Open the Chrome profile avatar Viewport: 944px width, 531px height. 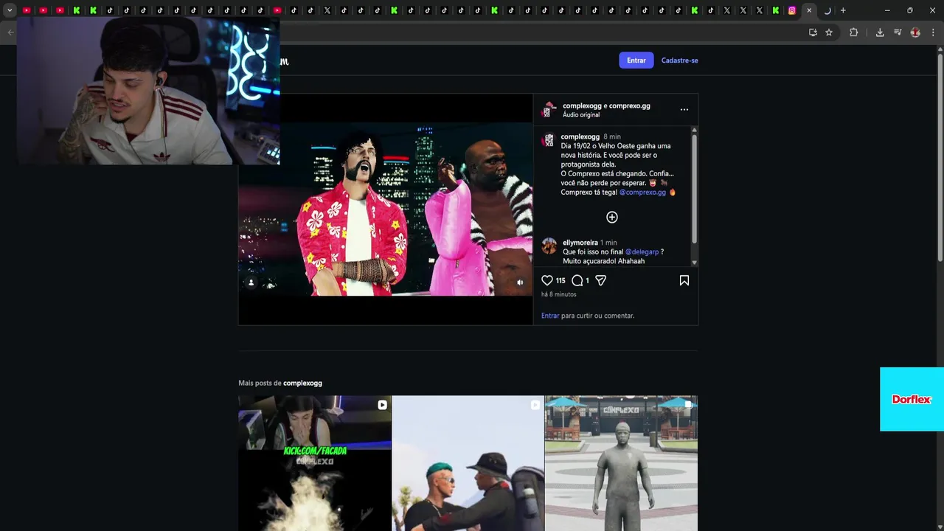(x=915, y=32)
